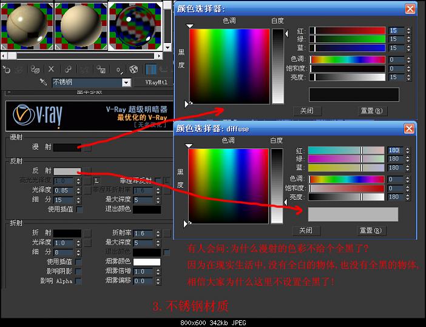Screen dimensions: 426x327
Task: Open the 不锈钢 material name dropdown
Action: [x=126, y=82]
